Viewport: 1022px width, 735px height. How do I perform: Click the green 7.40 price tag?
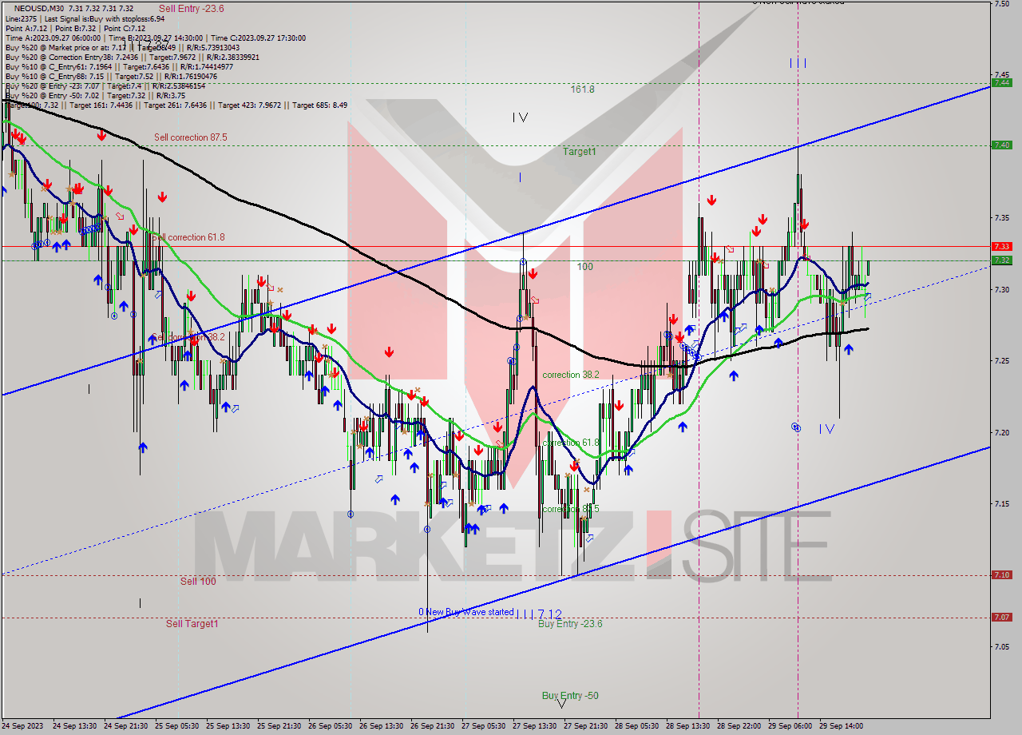(x=1001, y=145)
